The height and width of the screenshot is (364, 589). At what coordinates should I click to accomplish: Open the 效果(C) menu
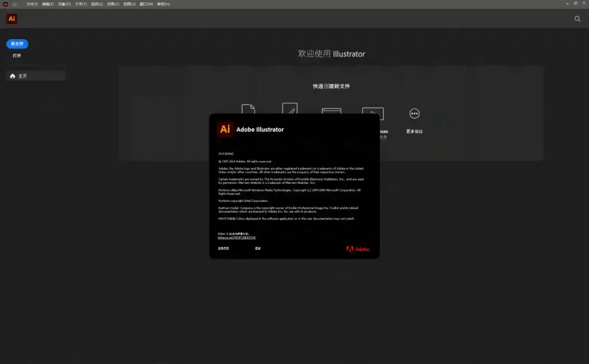tap(113, 4)
